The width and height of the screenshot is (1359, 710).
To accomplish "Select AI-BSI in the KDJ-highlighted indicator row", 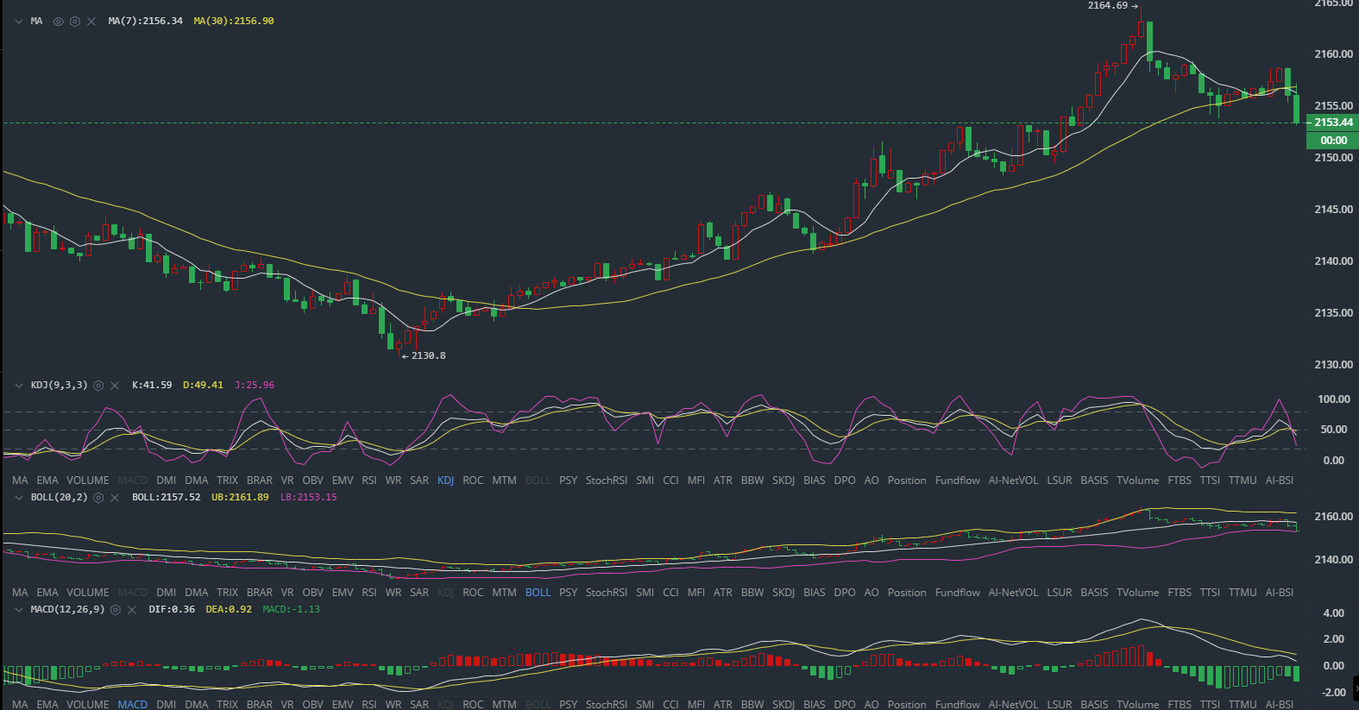I will pos(1280,481).
